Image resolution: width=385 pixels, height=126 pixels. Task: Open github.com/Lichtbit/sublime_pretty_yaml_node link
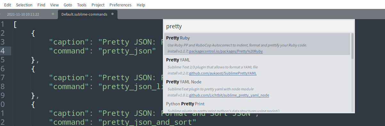click(229, 95)
